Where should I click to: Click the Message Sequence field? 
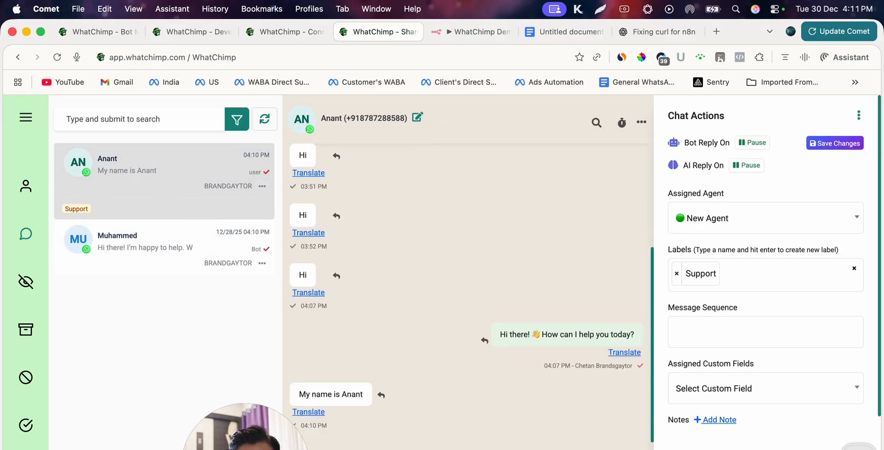pyautogui.click(x=765, y=332)
